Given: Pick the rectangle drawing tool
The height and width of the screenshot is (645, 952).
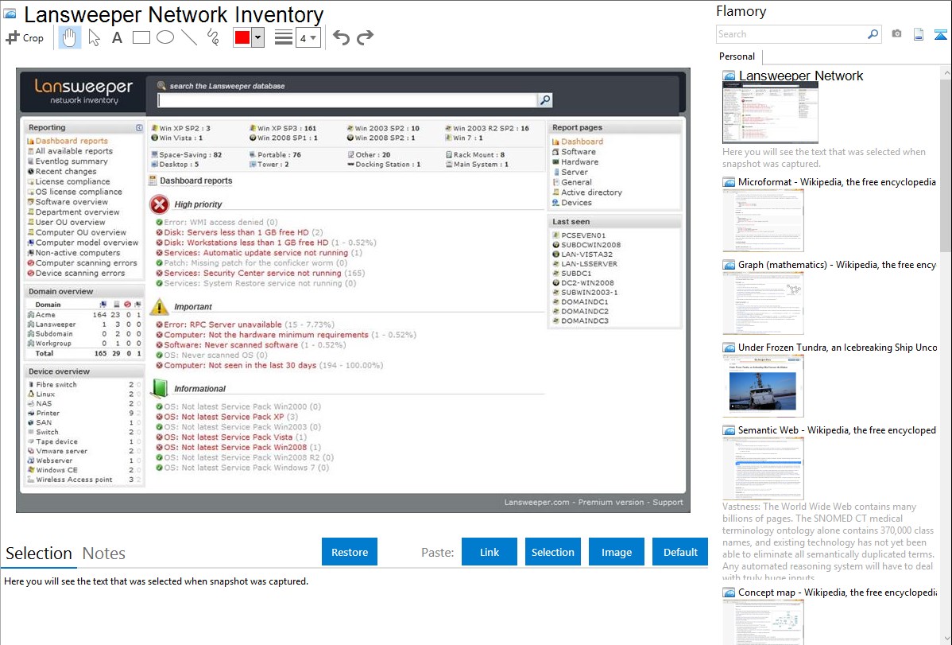Looking at the screenshot, I should click(x=141, y=37).
